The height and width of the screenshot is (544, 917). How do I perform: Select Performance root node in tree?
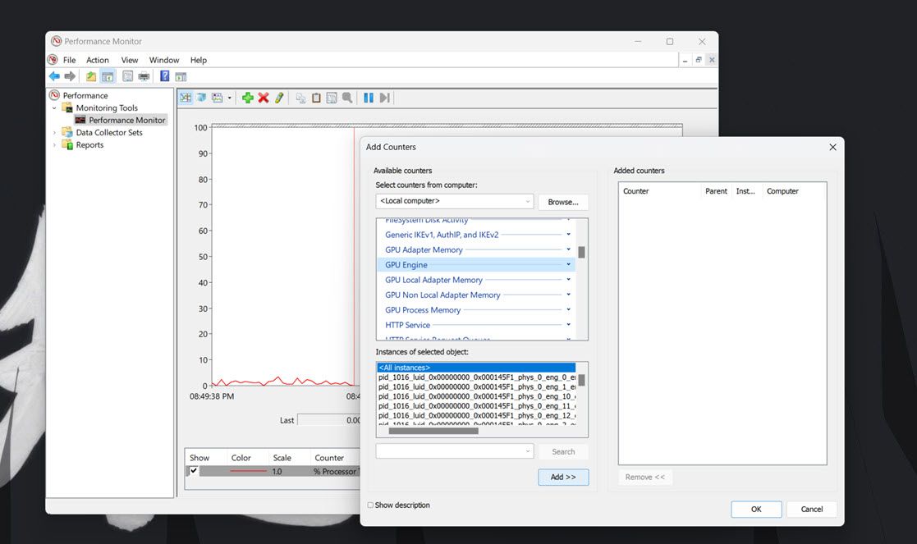(85, 95)
